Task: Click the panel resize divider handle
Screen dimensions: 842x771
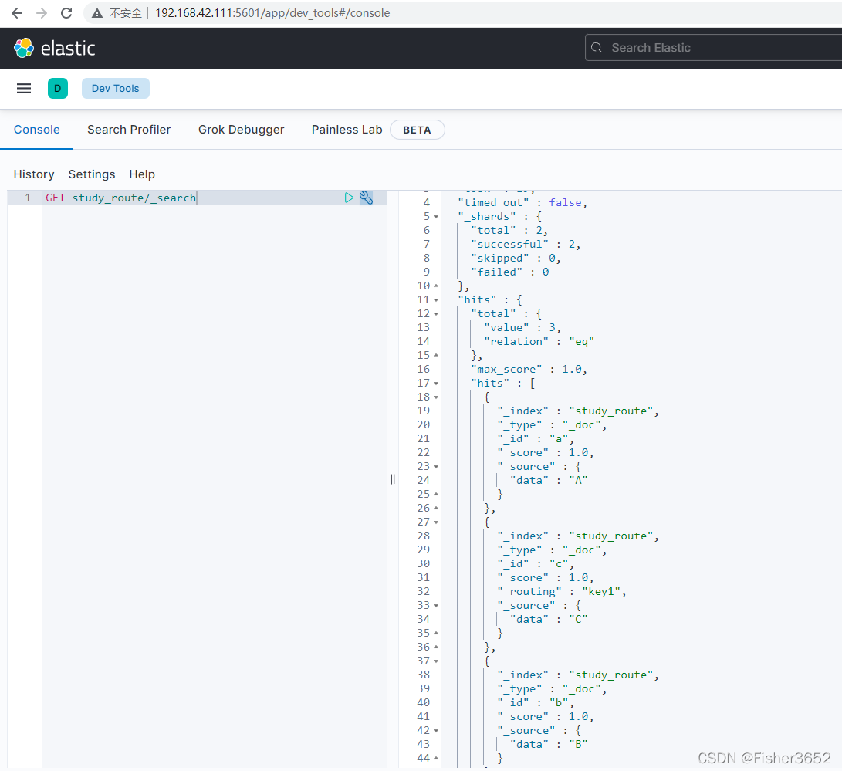Action: [x=393, y=479]
